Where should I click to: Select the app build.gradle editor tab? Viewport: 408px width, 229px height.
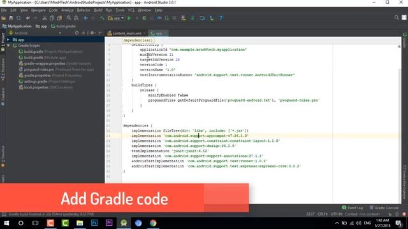(x=159, y=33)
